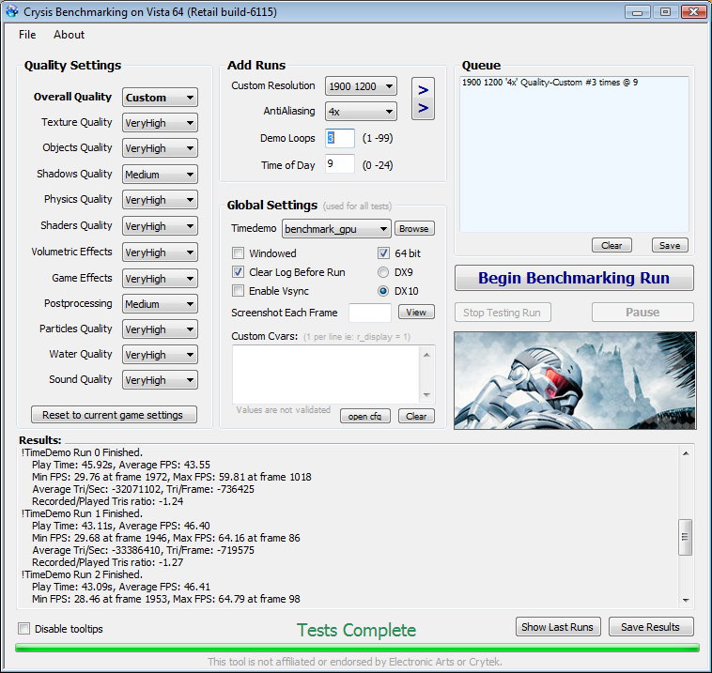
Task: Click Reset to current game settings
Action: pos(114,415)
